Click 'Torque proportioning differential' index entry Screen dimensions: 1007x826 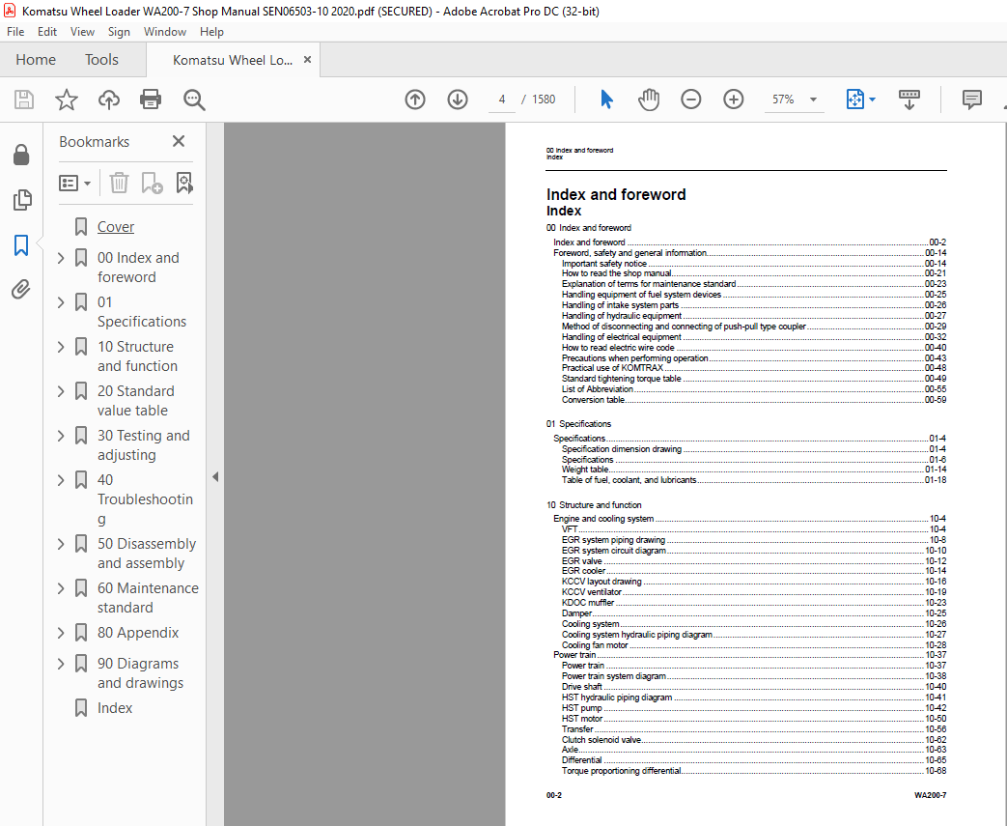pos(621,771)
